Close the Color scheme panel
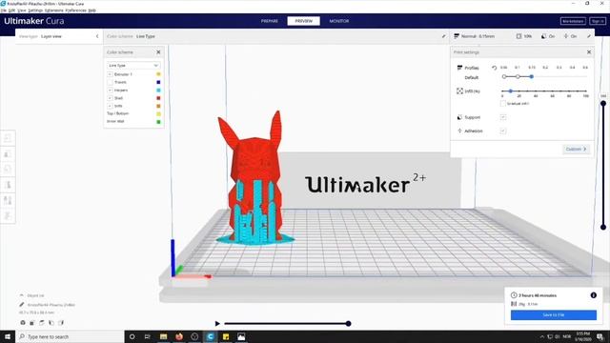This screenshot has height=343, width=610. point(158,52)
